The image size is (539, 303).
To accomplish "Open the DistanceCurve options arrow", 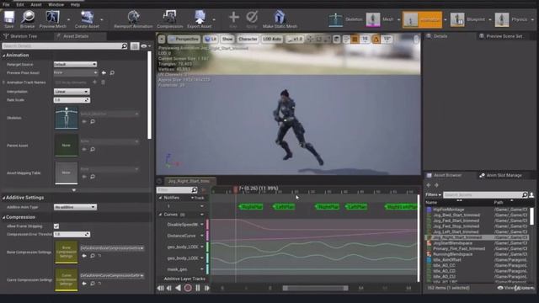I will (x=202, y=236).
